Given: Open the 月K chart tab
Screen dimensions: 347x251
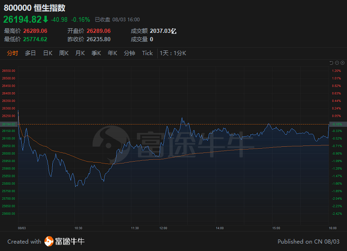Looking at the screenshot, I should (x=80, y=53).
